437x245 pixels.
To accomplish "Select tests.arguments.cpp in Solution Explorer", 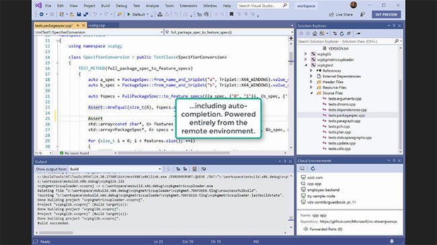I will (345, 99).
